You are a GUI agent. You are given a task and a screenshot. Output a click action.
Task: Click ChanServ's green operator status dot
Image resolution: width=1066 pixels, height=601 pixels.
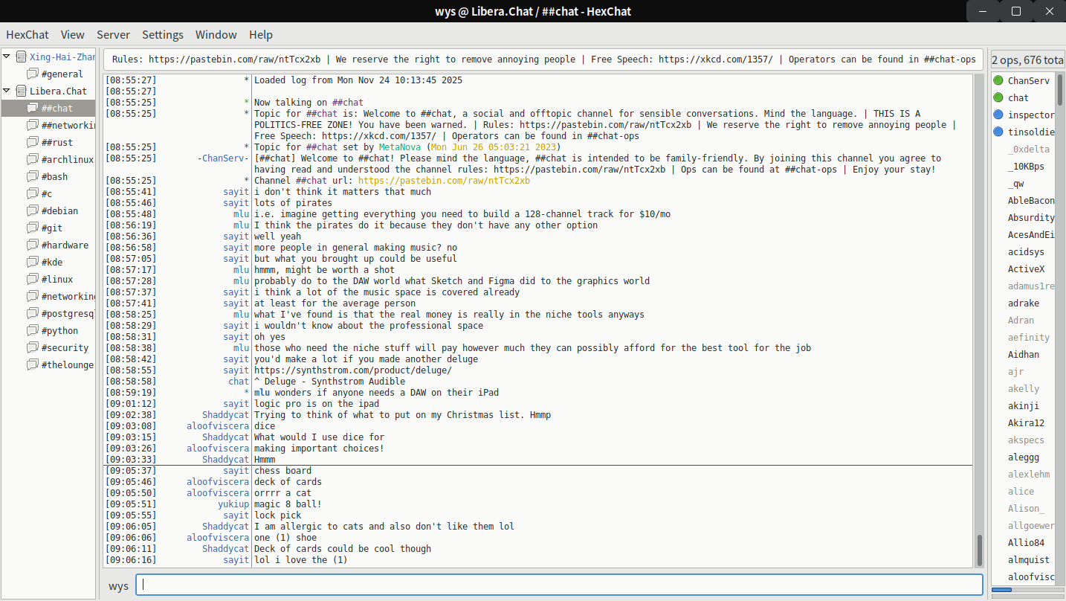[x=998, y=80]
